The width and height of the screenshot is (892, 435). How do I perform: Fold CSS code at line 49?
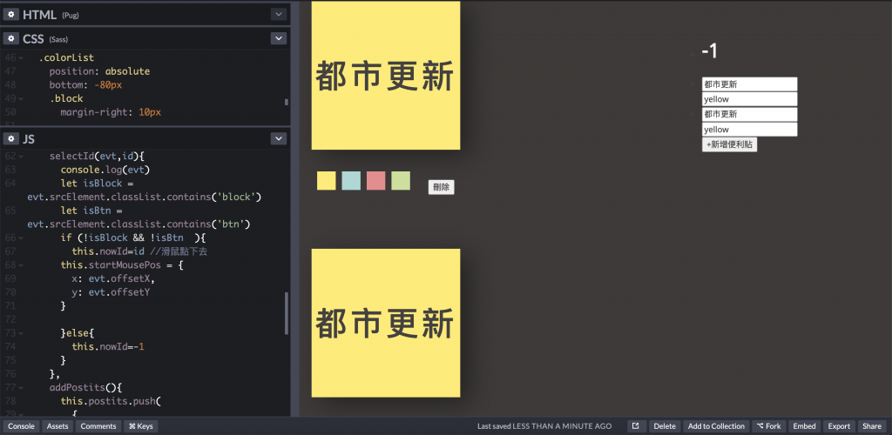point(21,99)
